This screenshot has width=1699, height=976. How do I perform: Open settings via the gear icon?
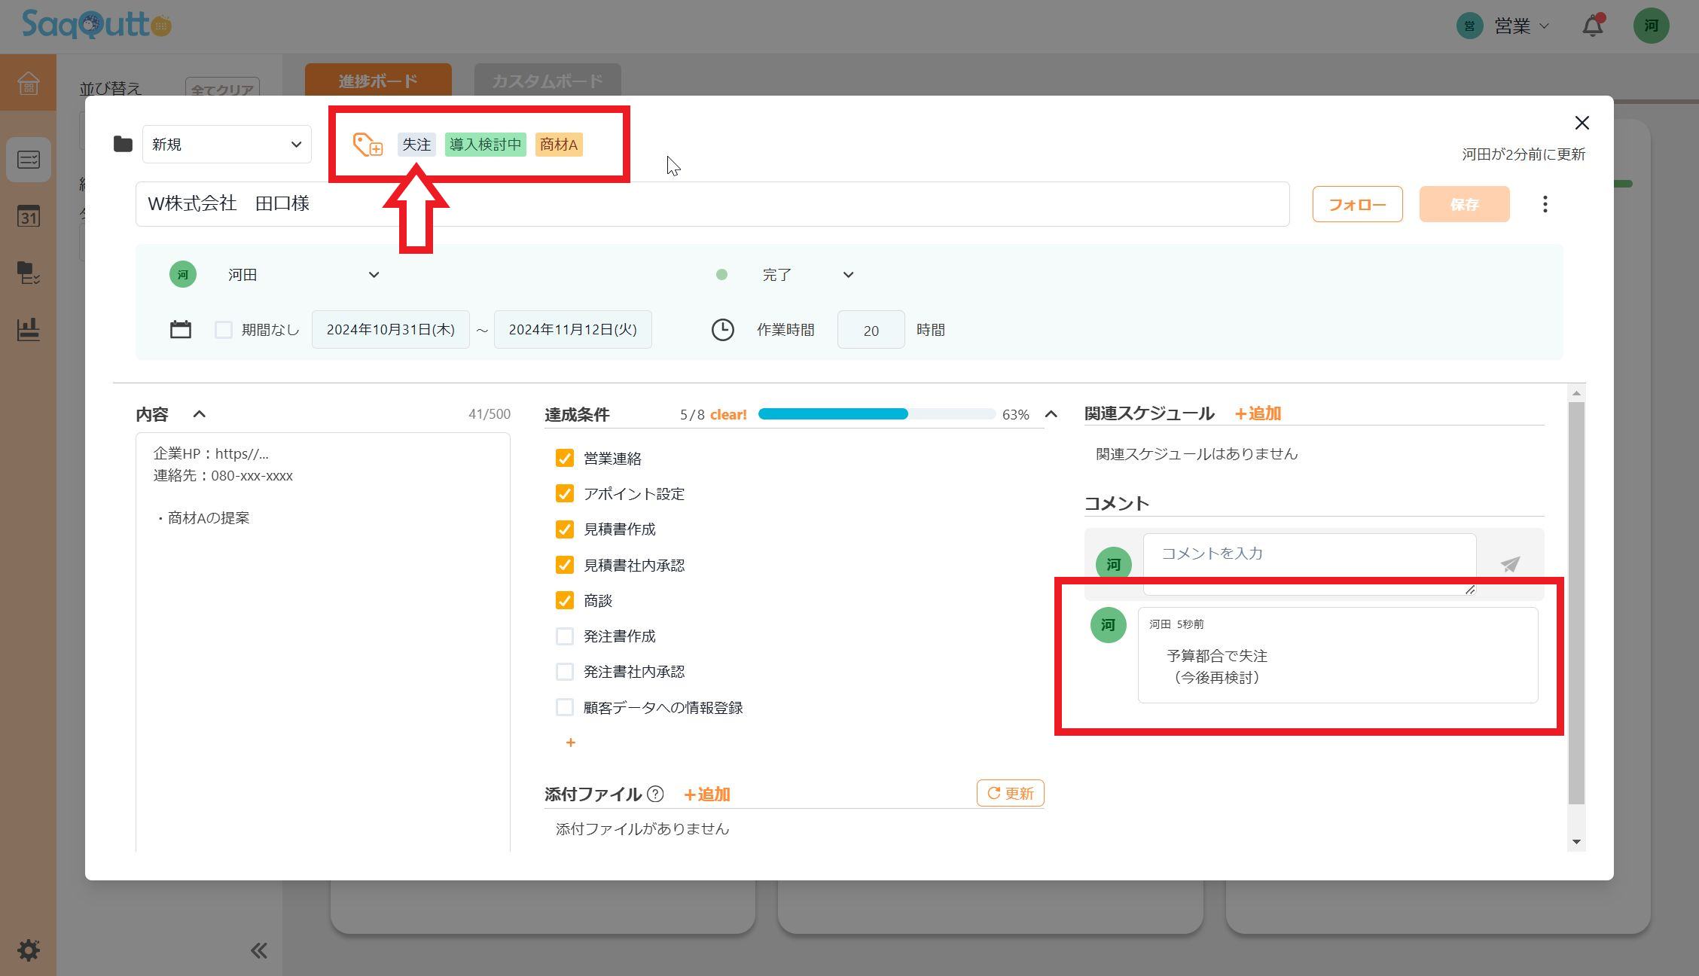[28, 950]
